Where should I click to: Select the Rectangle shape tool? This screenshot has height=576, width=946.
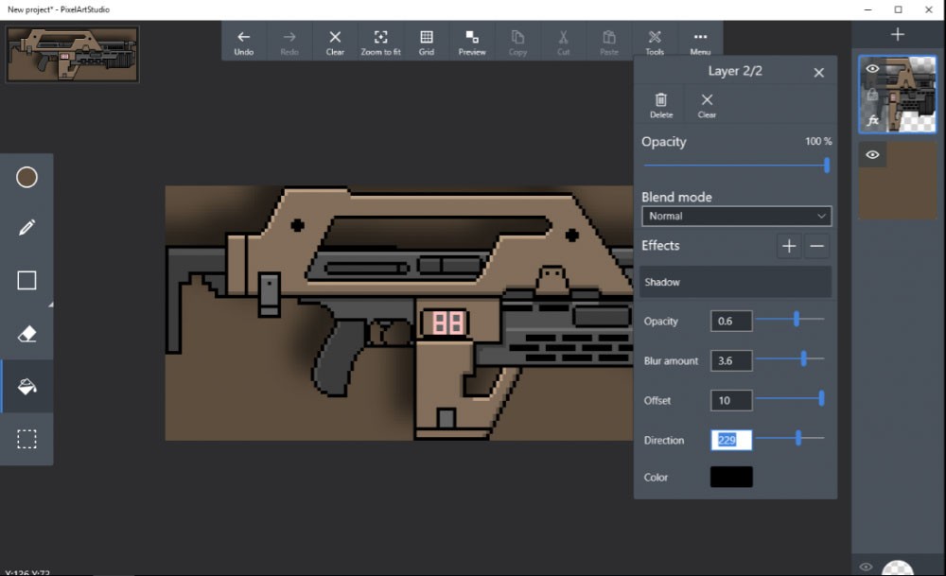pyautogui.click(x=26, y=281)
